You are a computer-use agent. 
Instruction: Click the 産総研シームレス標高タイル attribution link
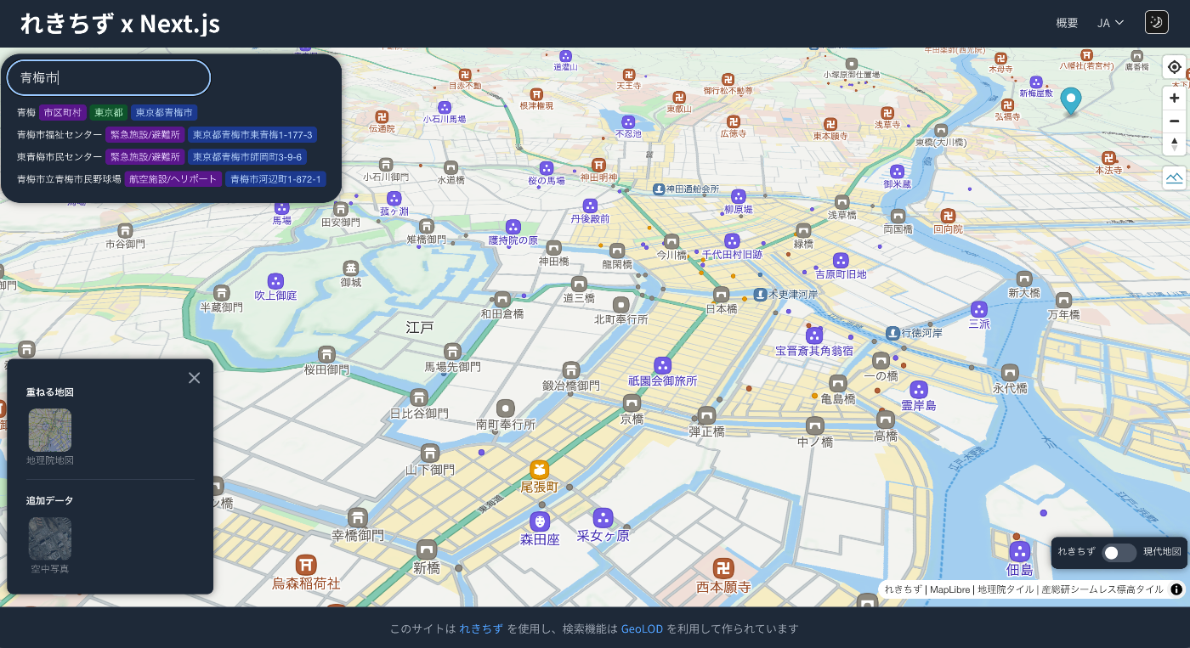[1102, 589]
